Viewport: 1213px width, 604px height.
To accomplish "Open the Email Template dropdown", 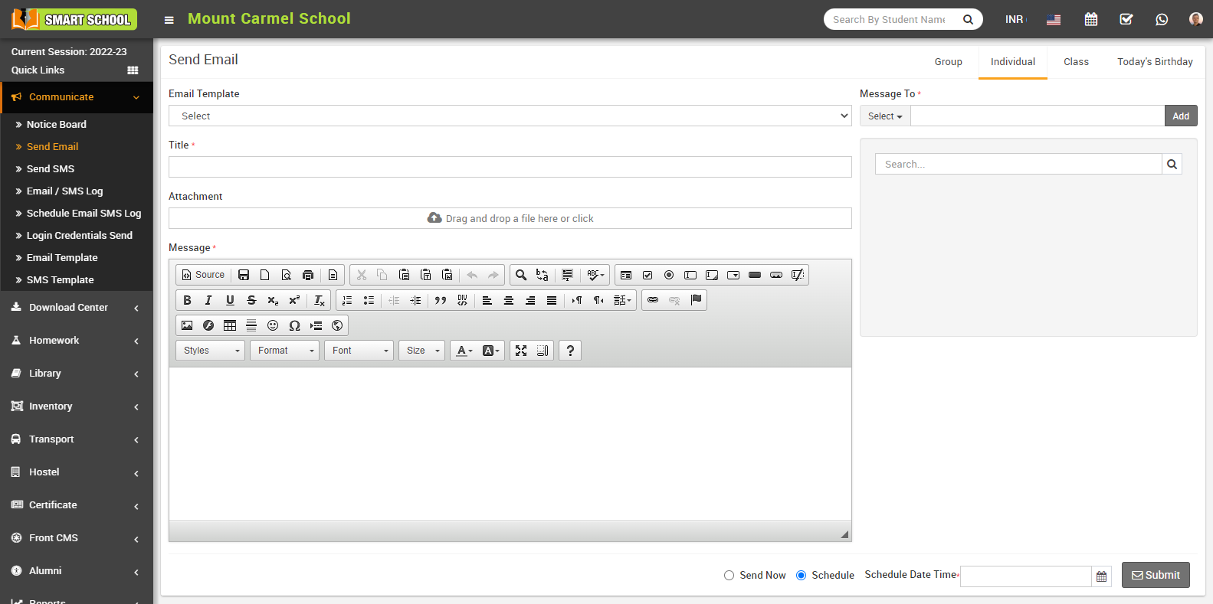I will pyautogui.click(x=510, y=116).
